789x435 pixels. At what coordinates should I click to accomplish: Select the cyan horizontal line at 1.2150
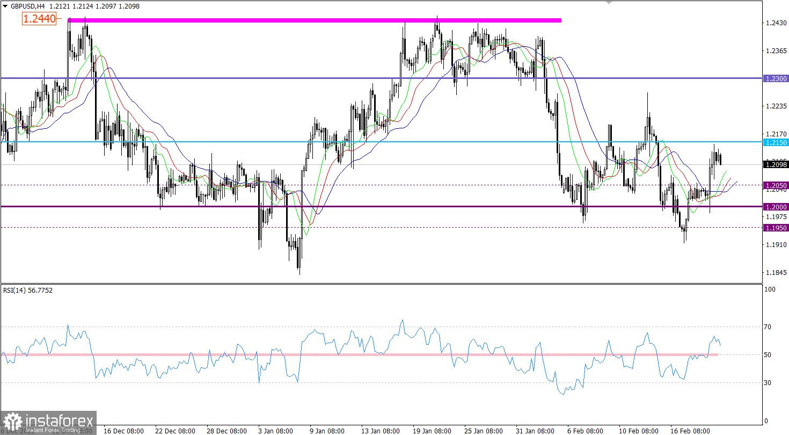381,142
